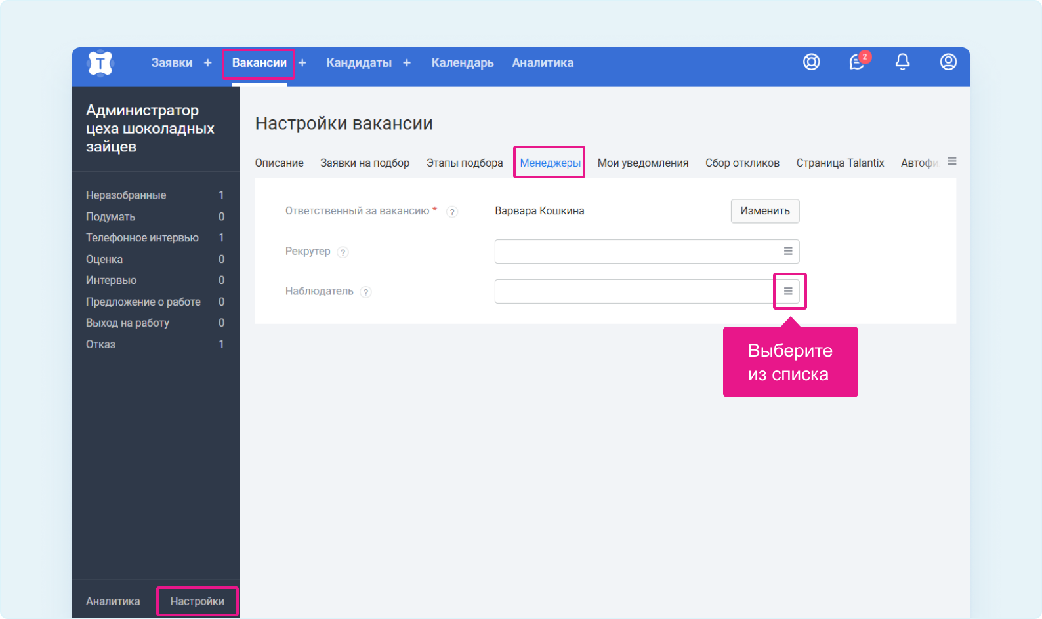Open the user profile icon
The image size is (1042, 619).
pyautogui.click(x=948, y=62)
